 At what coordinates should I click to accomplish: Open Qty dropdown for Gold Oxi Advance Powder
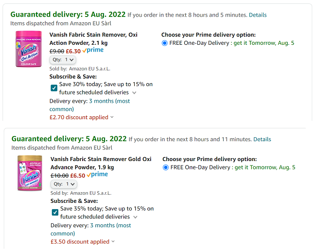click(x=64, y=184)
